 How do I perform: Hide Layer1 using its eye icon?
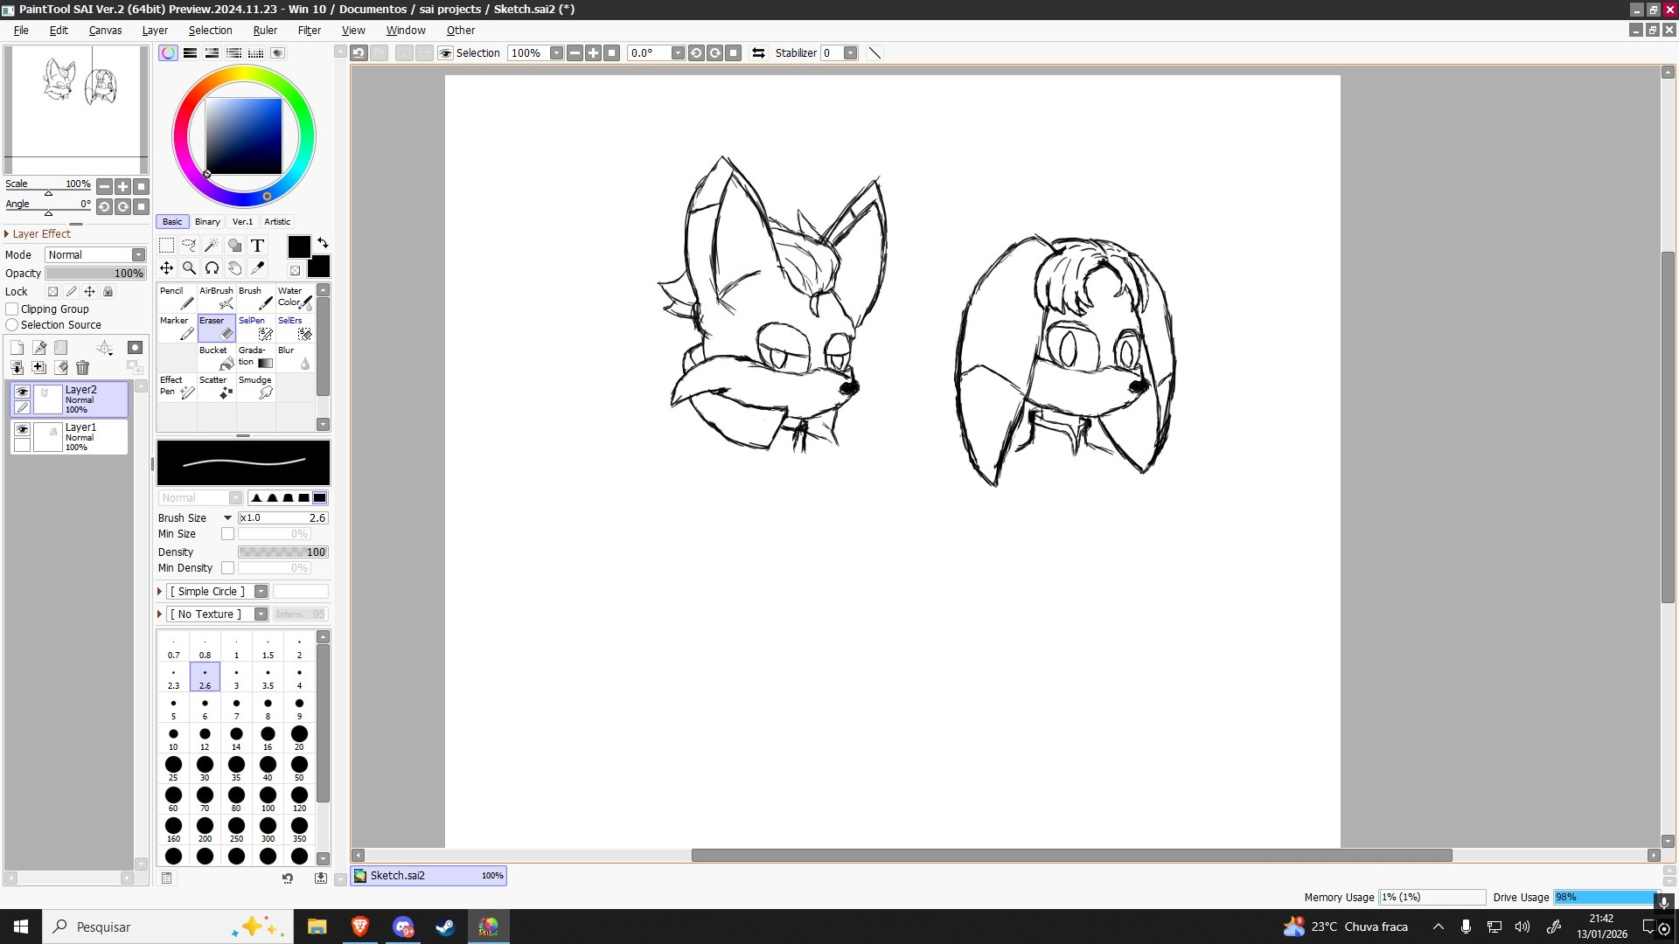tap(23, 429)
